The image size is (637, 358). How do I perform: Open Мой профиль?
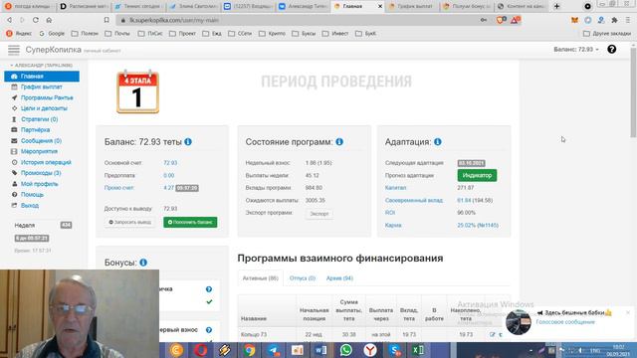[x=40, y=184]
